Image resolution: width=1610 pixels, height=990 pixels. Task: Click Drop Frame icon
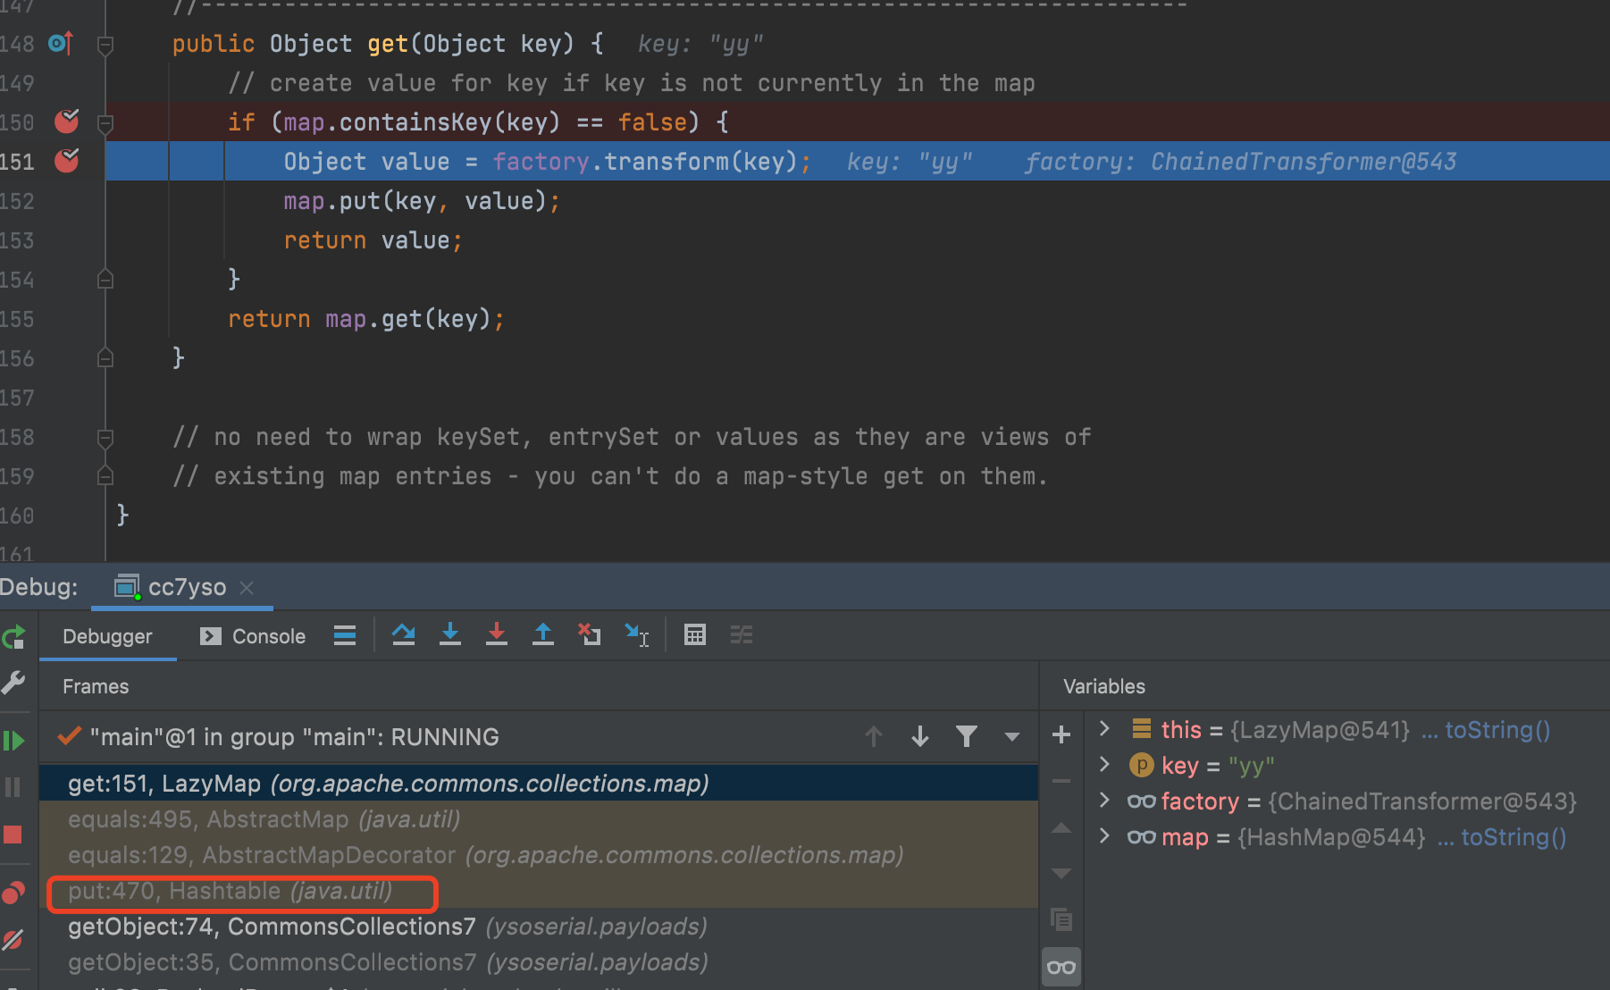(x=590, y=635)
